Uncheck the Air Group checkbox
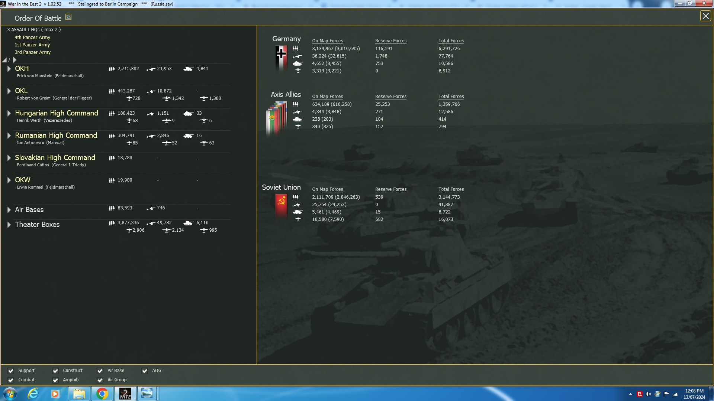714x401 pixels. tap(100, 380)
